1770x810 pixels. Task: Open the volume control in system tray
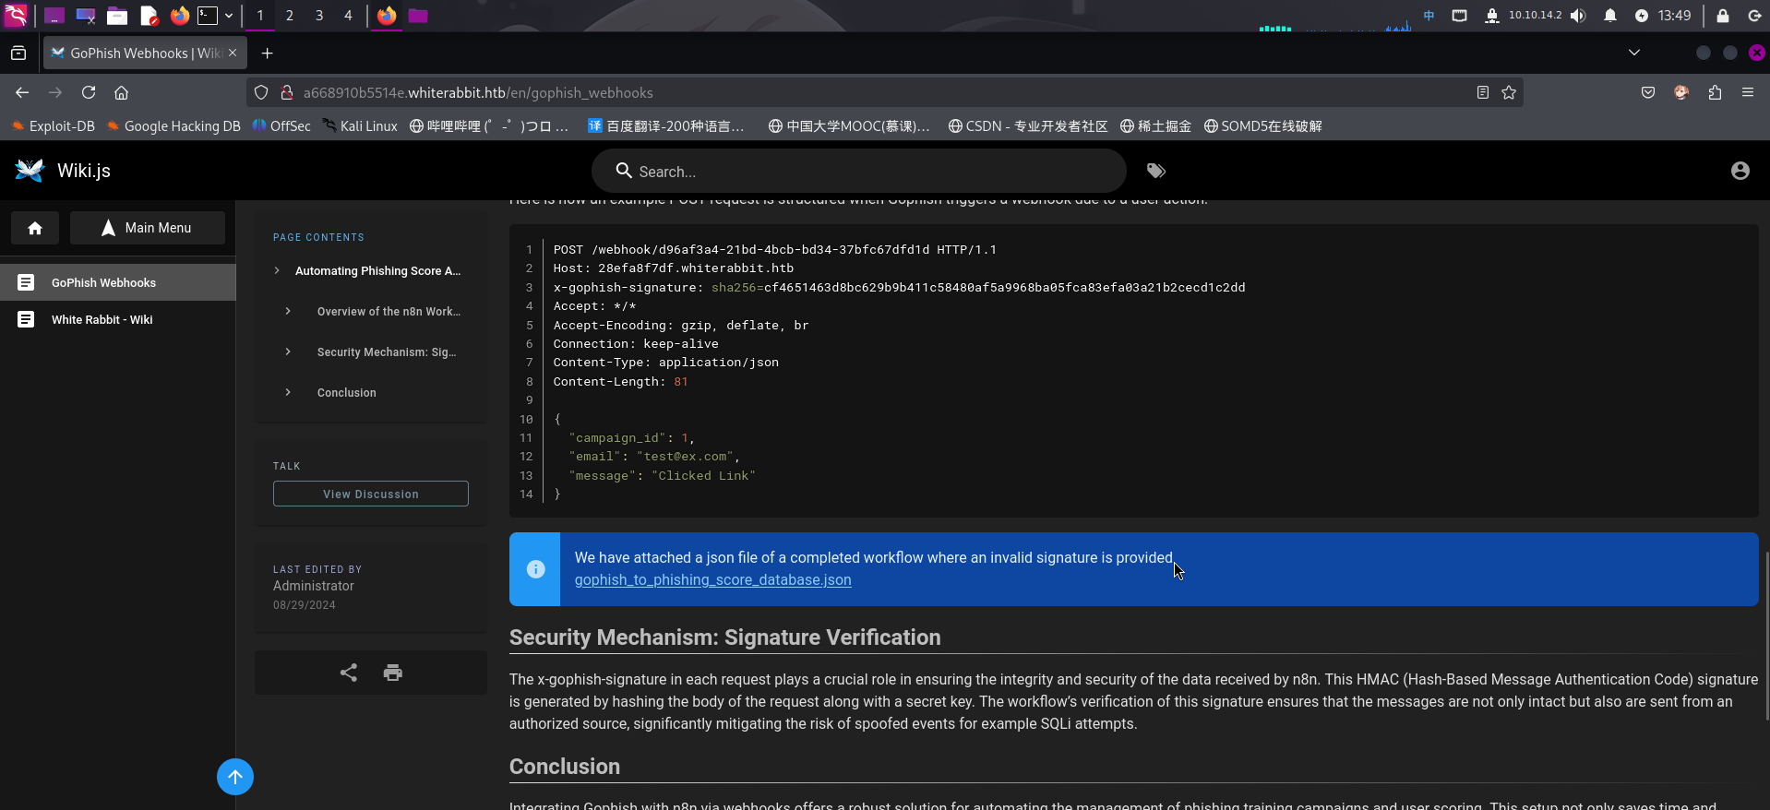click(1579, 16)
